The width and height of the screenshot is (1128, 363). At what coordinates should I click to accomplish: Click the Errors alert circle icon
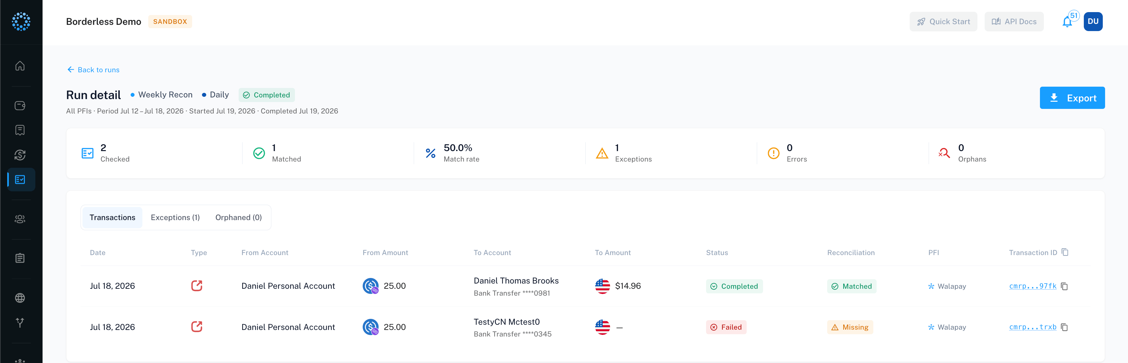(x=774, y=153)
